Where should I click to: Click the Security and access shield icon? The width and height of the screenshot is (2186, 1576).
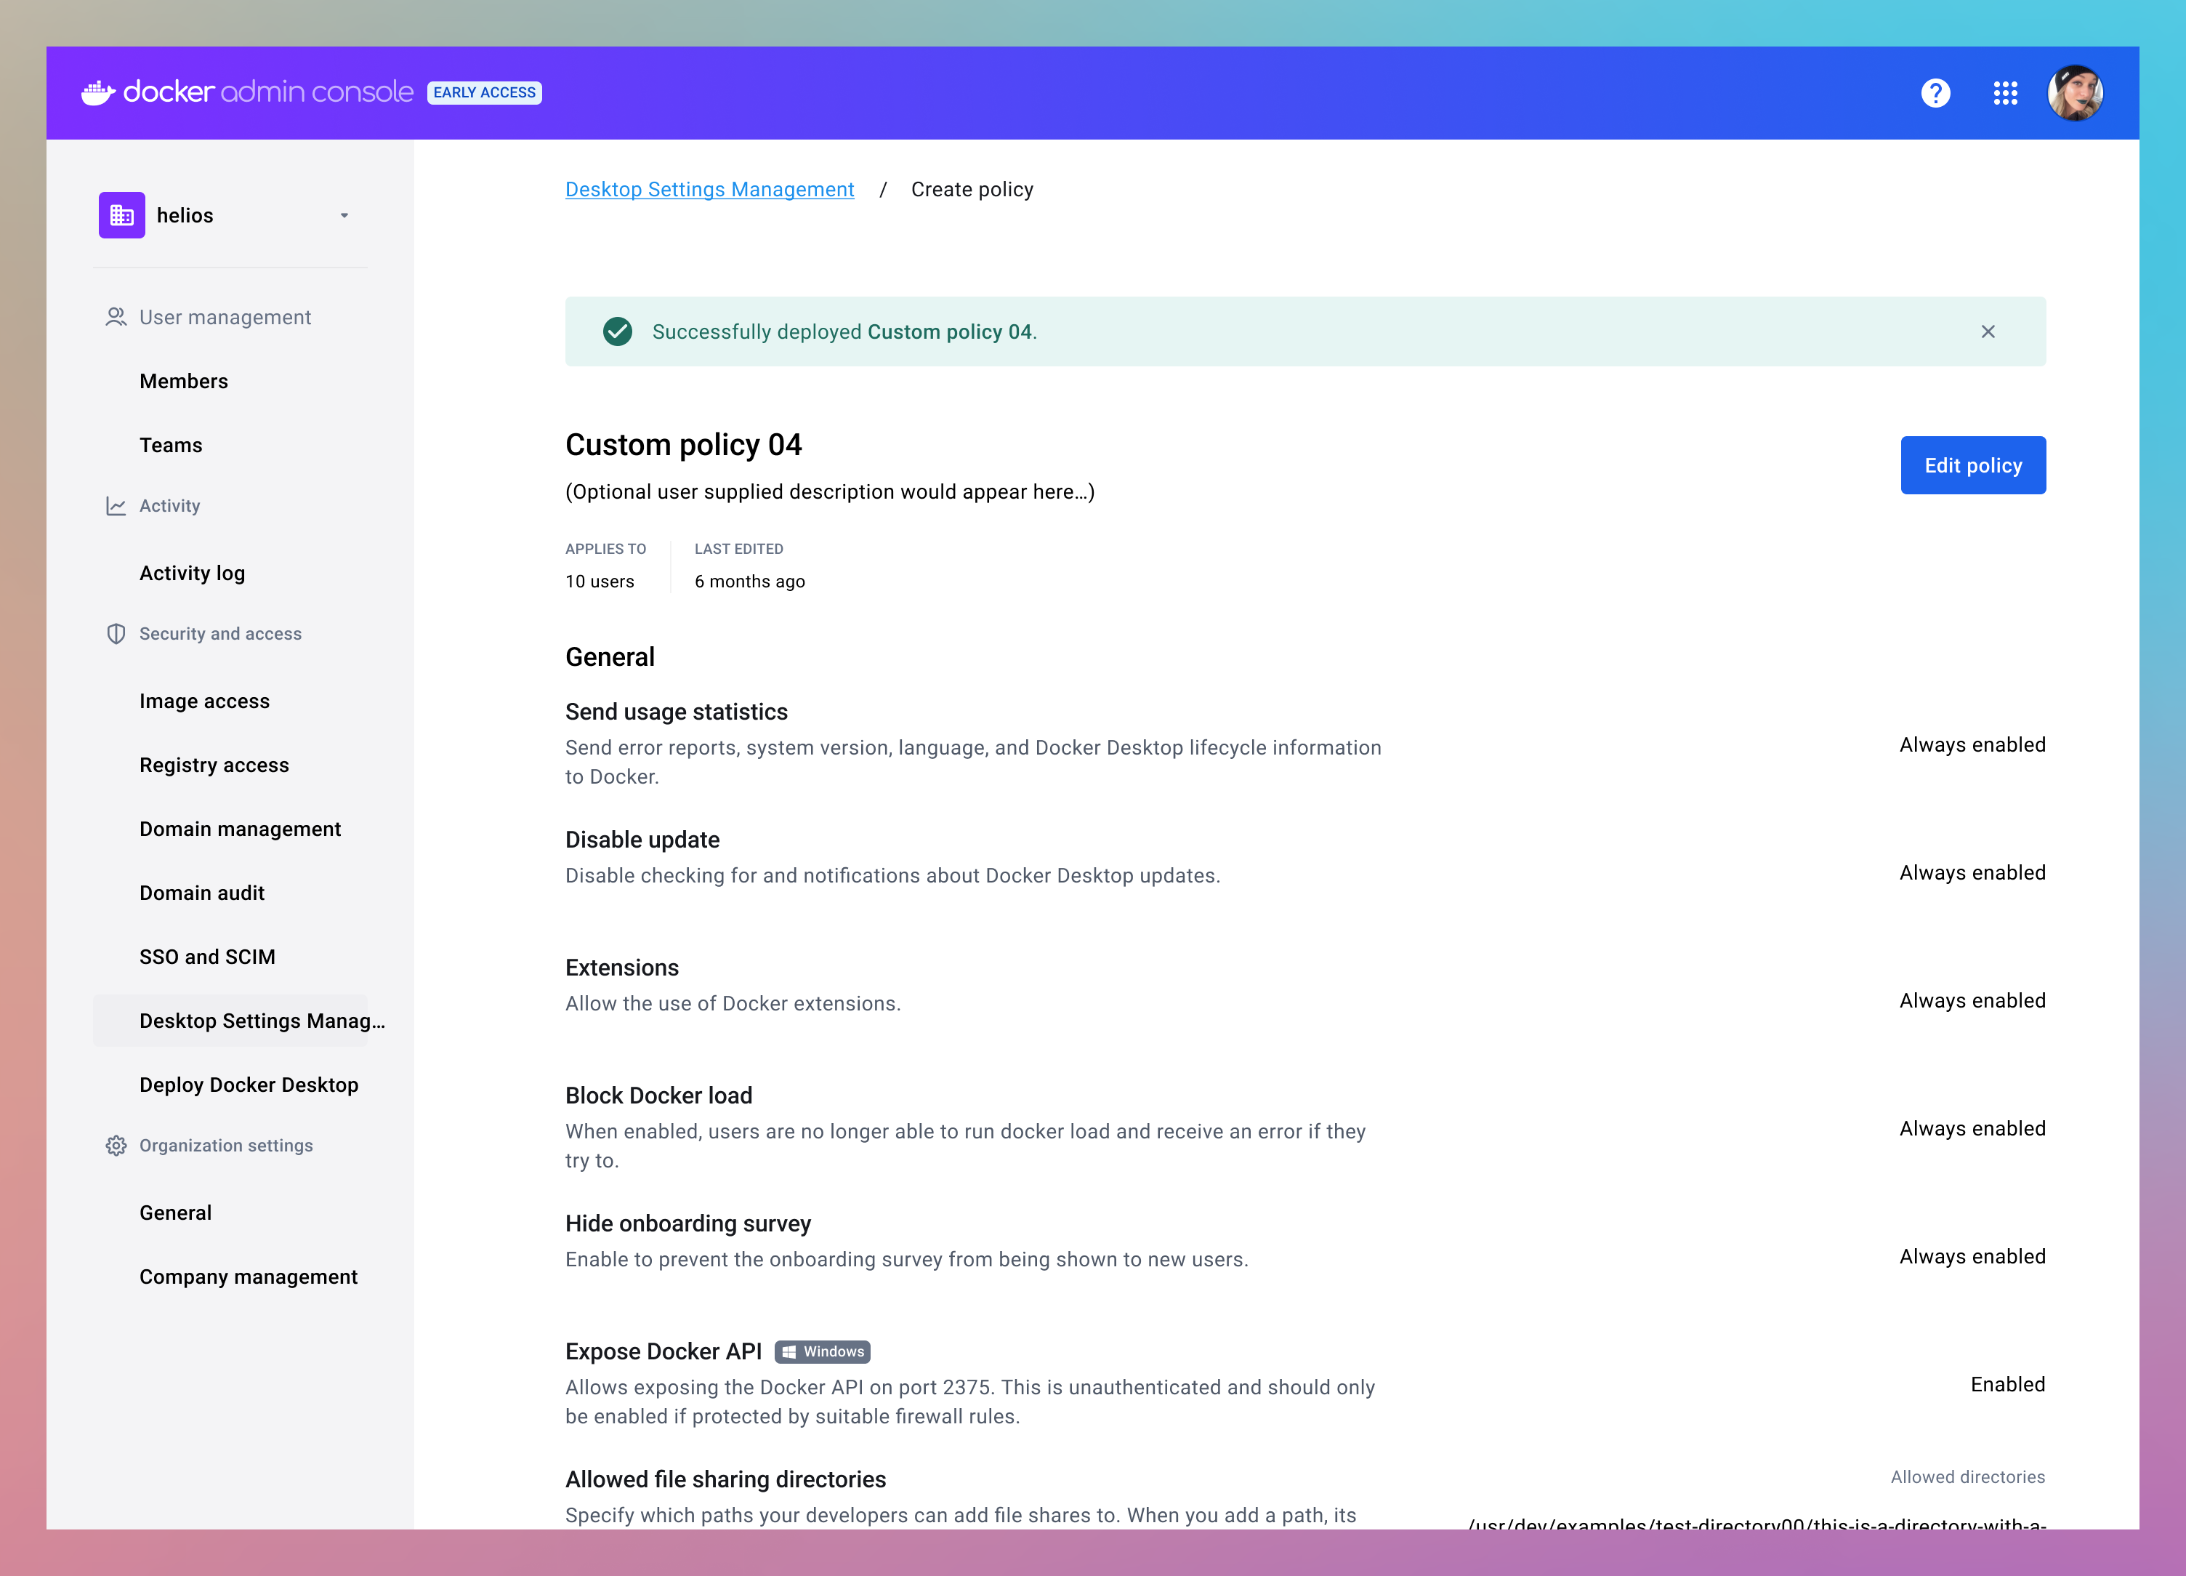tap(116, 635)
